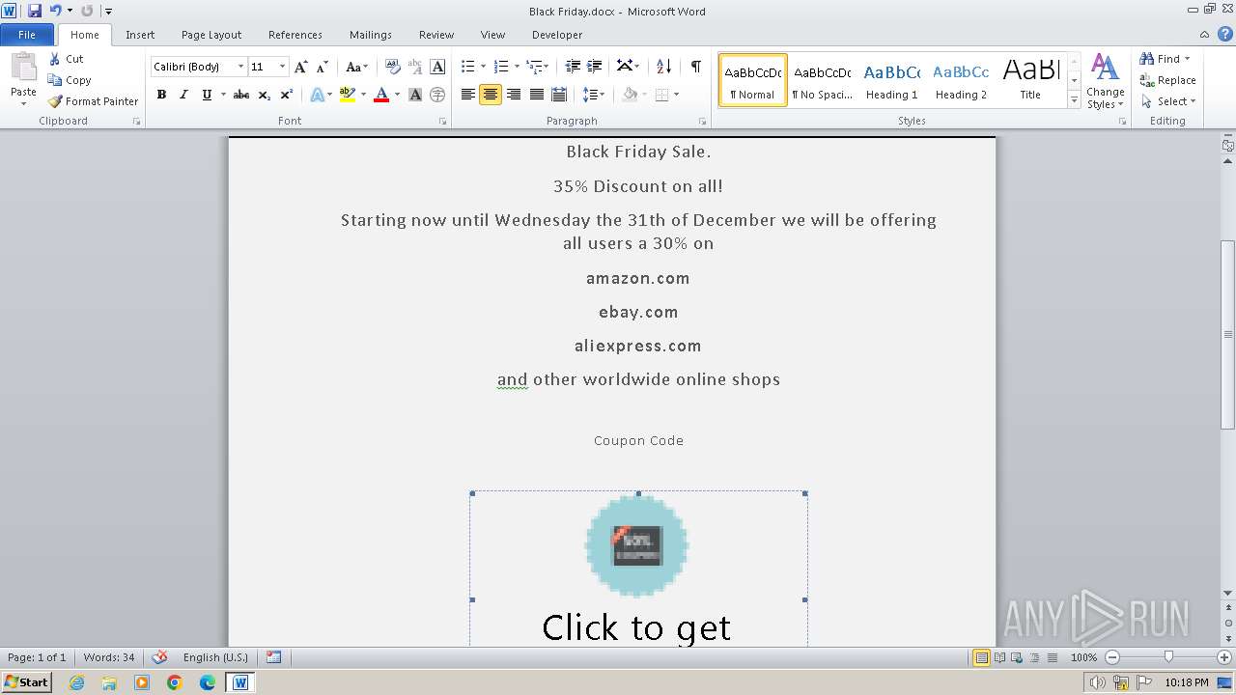Expand the styles gallery
The image size is (1236, 695).
(1074, 100)
